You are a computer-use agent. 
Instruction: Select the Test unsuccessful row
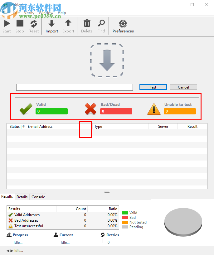(x=63, y=226)
